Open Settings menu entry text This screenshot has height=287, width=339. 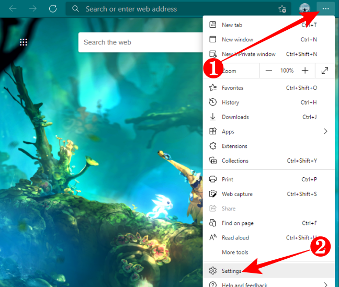(x=231, y=271)
